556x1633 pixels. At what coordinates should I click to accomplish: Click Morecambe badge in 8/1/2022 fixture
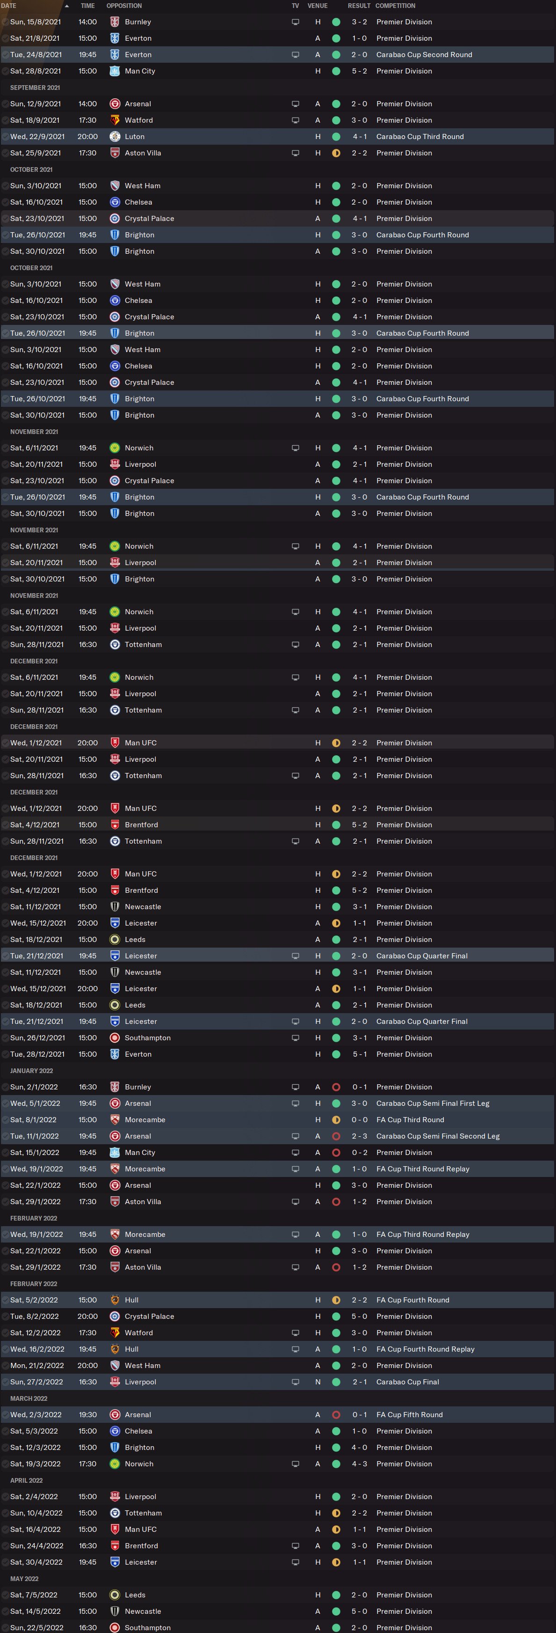point(115,1119)
